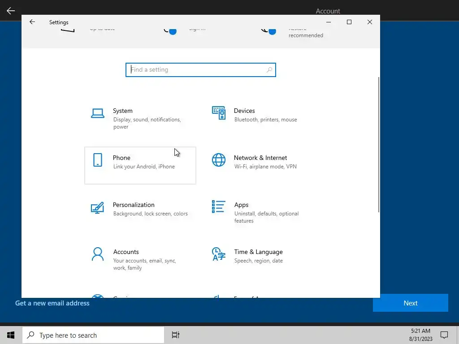Click the search magnifier in Find a setting
Image resolution: width=459 pixels, height=344 pixels.
tap(269, 69)
